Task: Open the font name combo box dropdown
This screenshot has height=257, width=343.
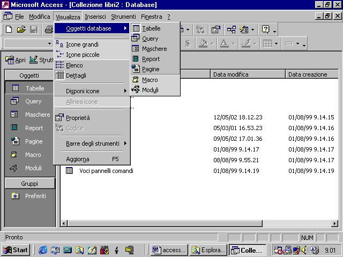Action: coord(50,43)
